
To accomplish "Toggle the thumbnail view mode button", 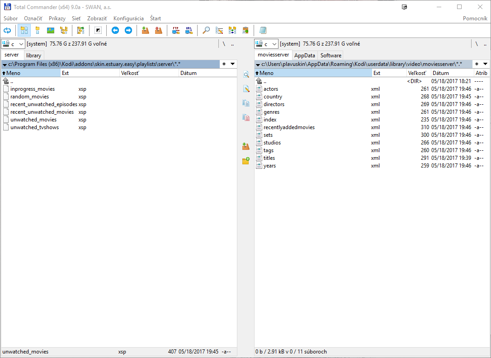I will (x=51, y=30).
